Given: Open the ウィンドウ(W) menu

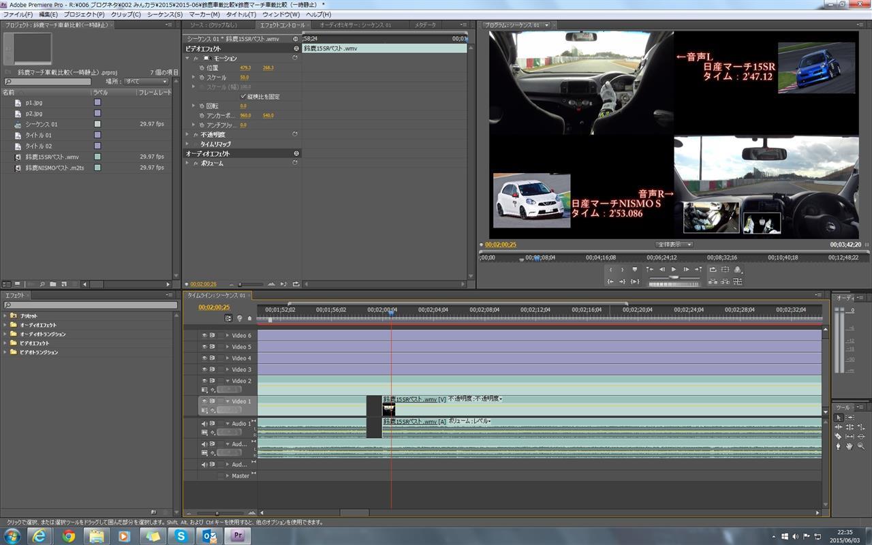Looking at the screenshot, I should (281, 14).
